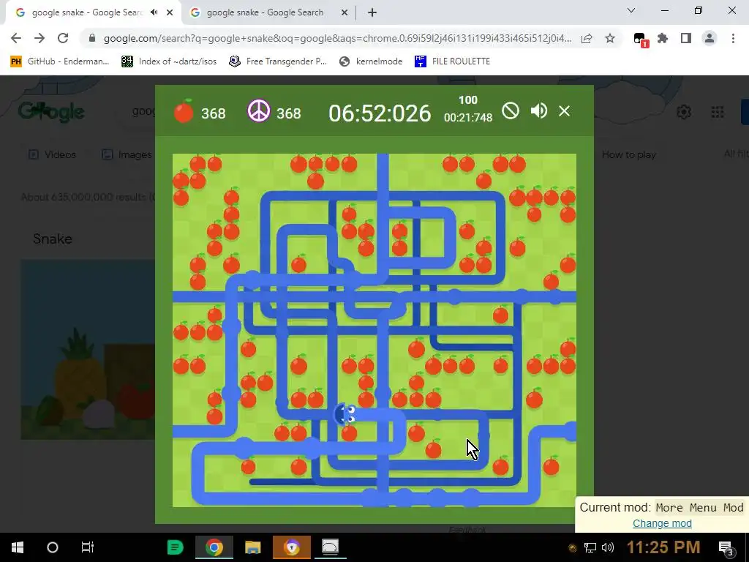Click the peace symbol score icon
749x562 pixels.
point(258,111)
